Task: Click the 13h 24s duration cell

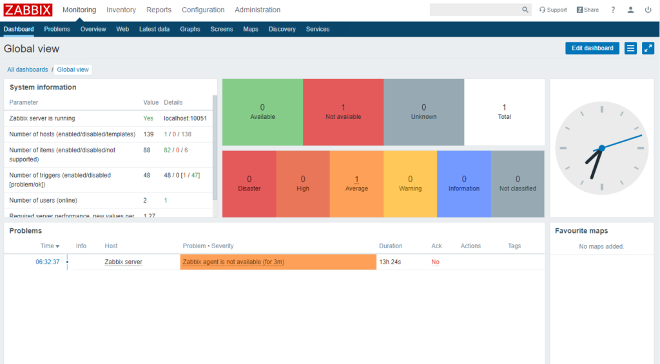Action: pyautogui.click(x=390, y=262)
